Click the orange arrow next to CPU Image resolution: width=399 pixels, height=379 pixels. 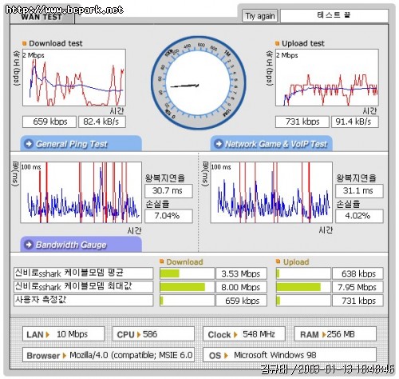139,334
